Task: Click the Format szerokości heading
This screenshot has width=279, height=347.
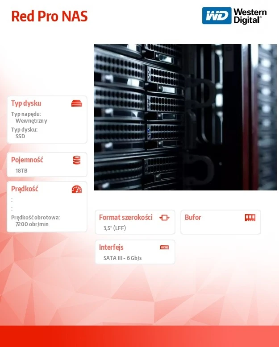Action: [126, 217]
